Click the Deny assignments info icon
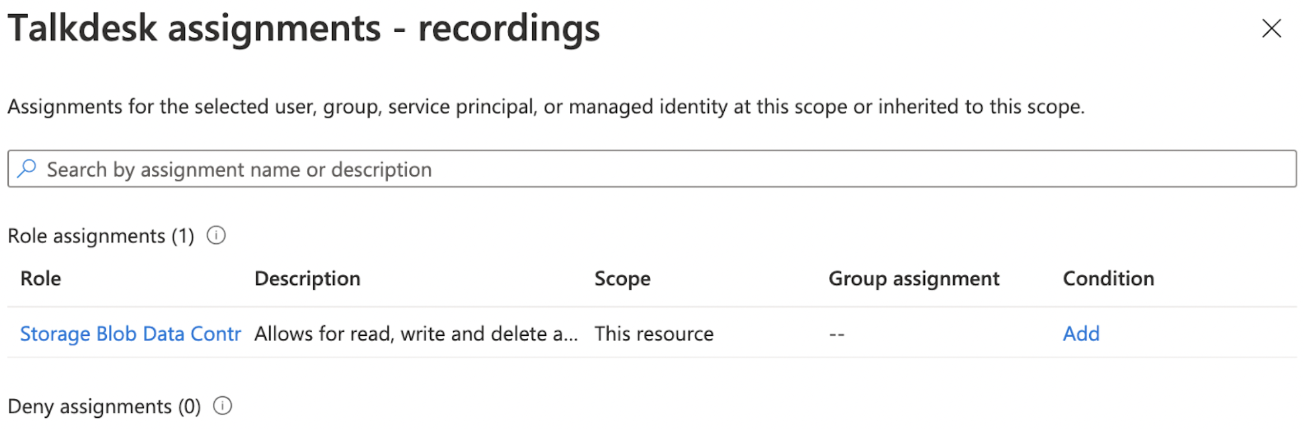Screen dimensions: 1304x429 [x=222, y=406]
